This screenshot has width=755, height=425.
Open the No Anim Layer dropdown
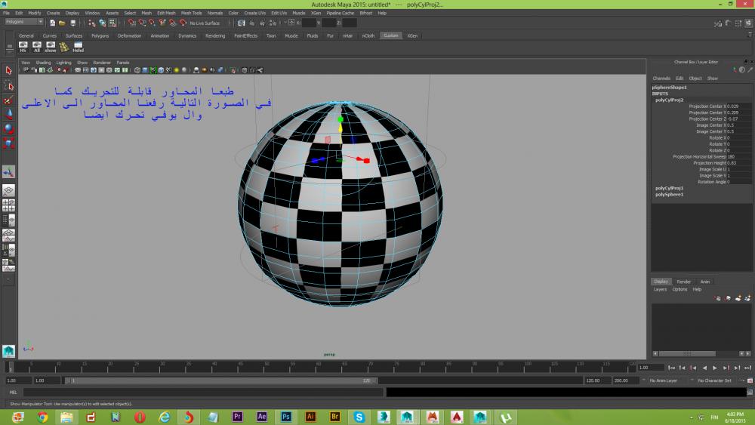pyautogui.click(x=664, y=380)
